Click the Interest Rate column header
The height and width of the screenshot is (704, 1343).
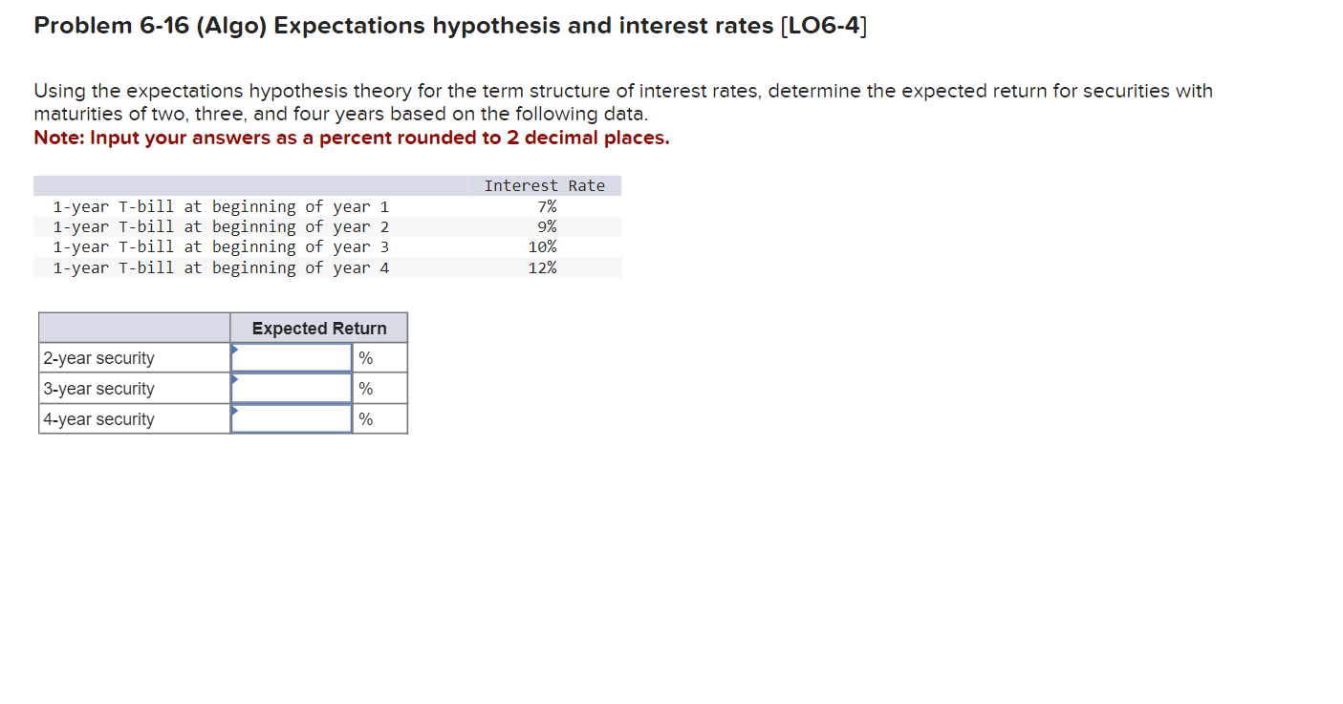[x=546, y=185]
